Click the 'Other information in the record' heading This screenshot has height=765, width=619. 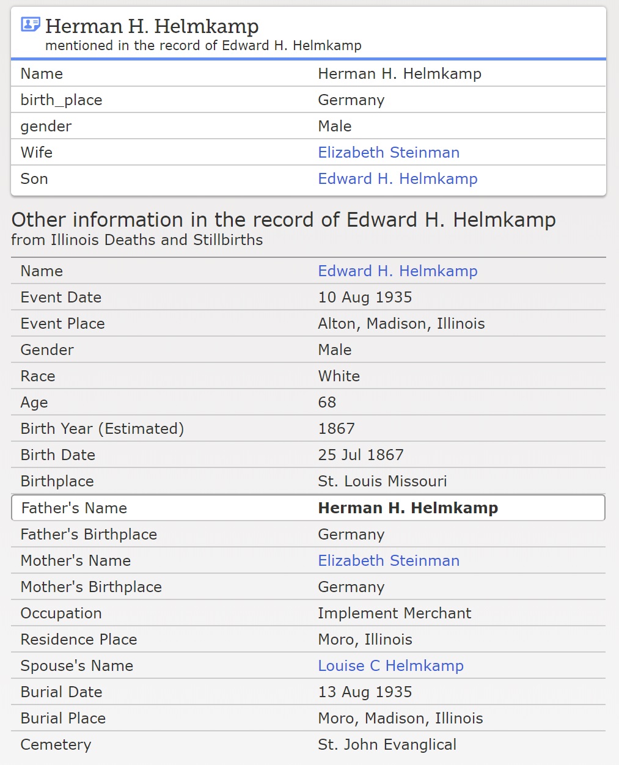(284, 220)
